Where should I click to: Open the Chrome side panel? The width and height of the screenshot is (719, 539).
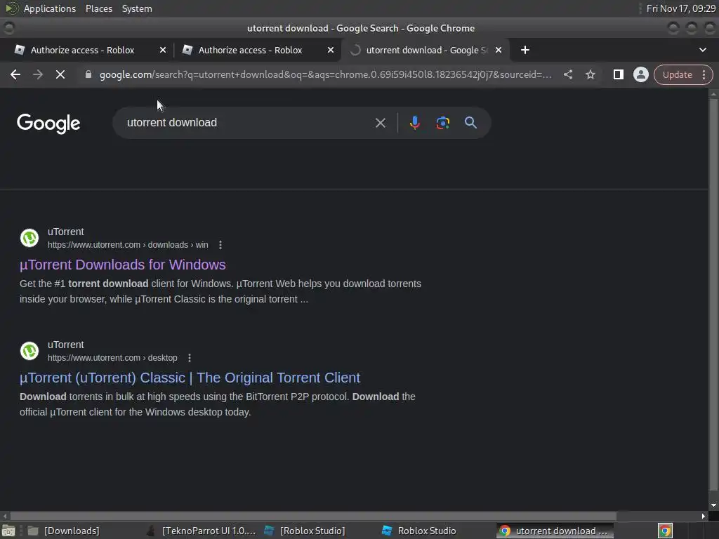(x=618, y=74)
